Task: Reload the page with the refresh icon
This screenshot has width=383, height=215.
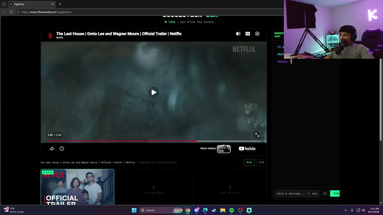Action: (11, 12)
